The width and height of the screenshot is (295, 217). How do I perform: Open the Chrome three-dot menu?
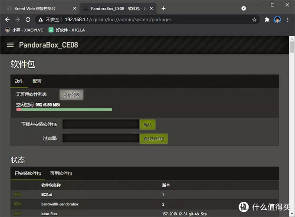(288, 20)
